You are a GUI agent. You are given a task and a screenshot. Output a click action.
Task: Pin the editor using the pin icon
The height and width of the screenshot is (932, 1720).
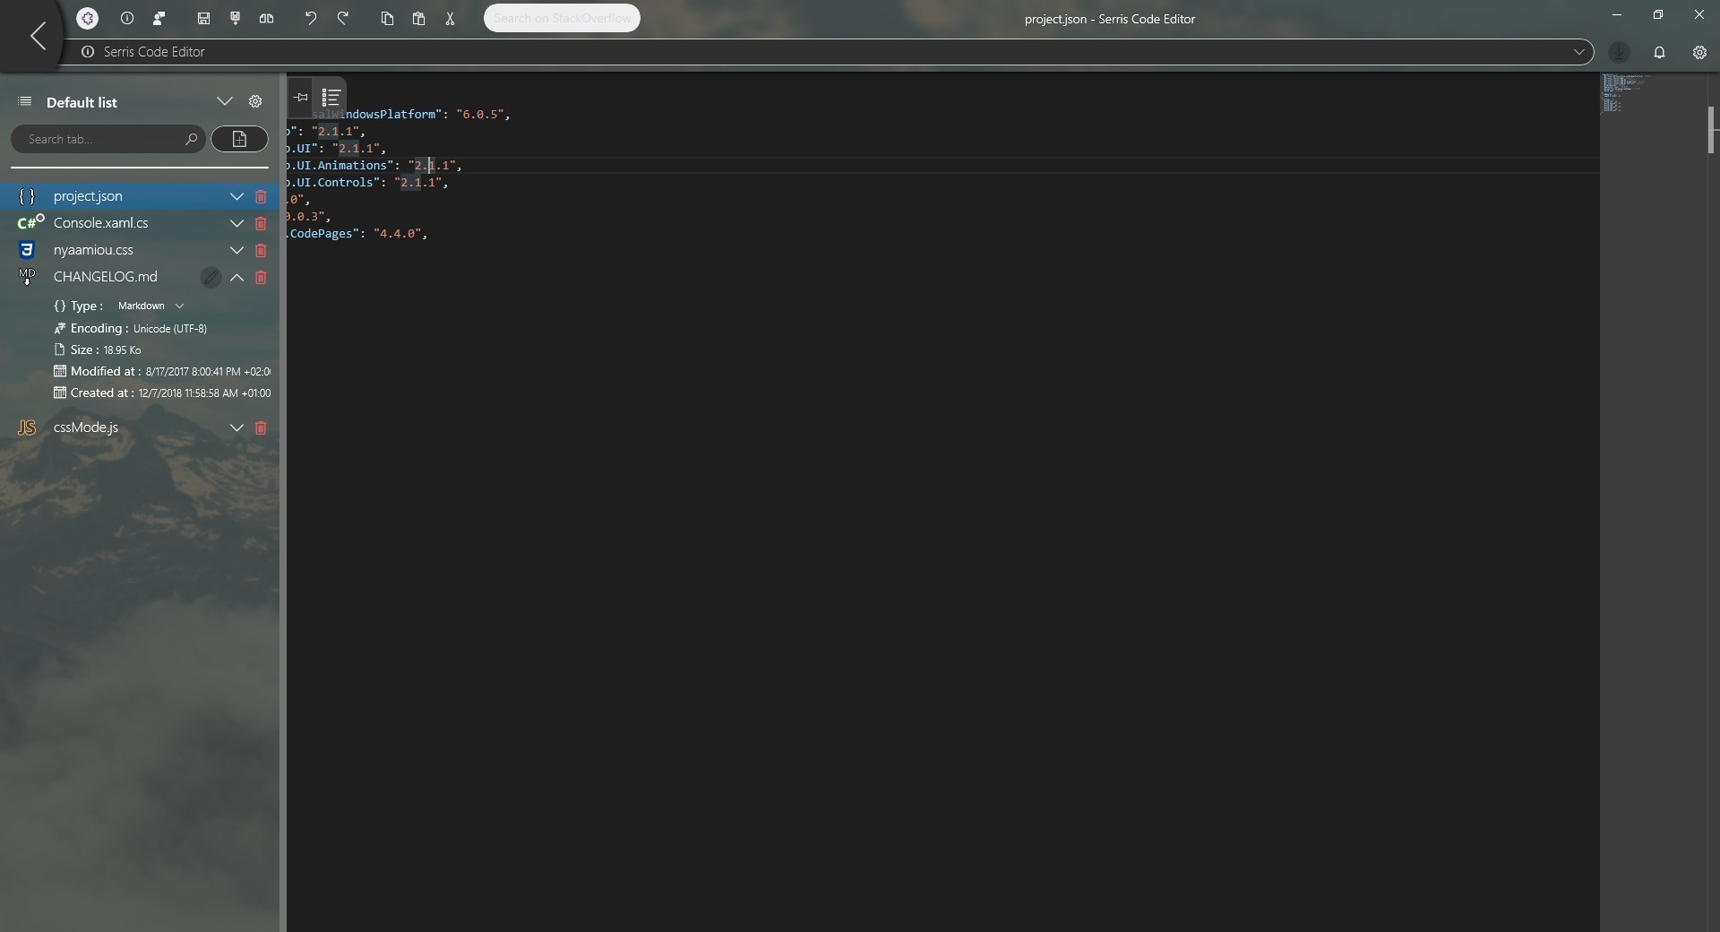pos(299,97)
